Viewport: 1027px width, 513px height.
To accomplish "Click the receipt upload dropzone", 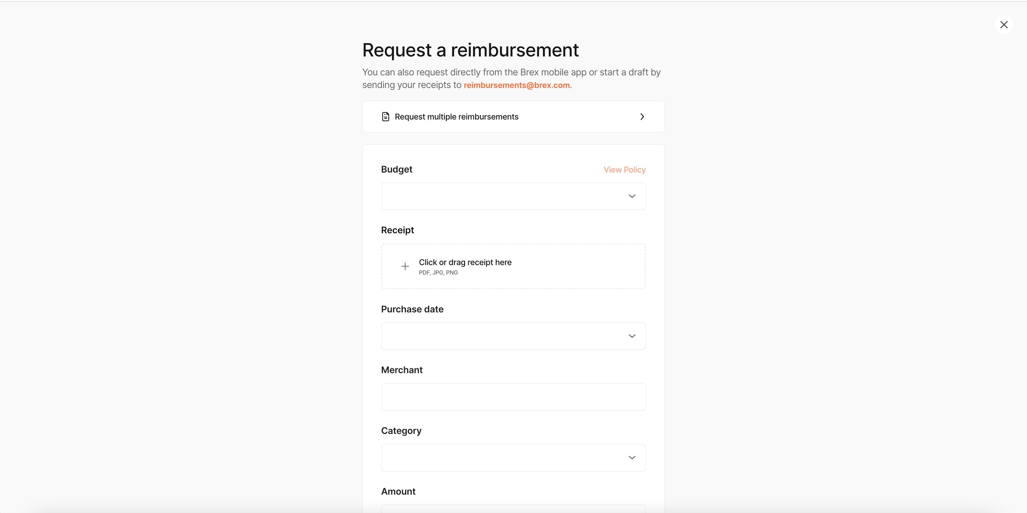I will [513, 266].
